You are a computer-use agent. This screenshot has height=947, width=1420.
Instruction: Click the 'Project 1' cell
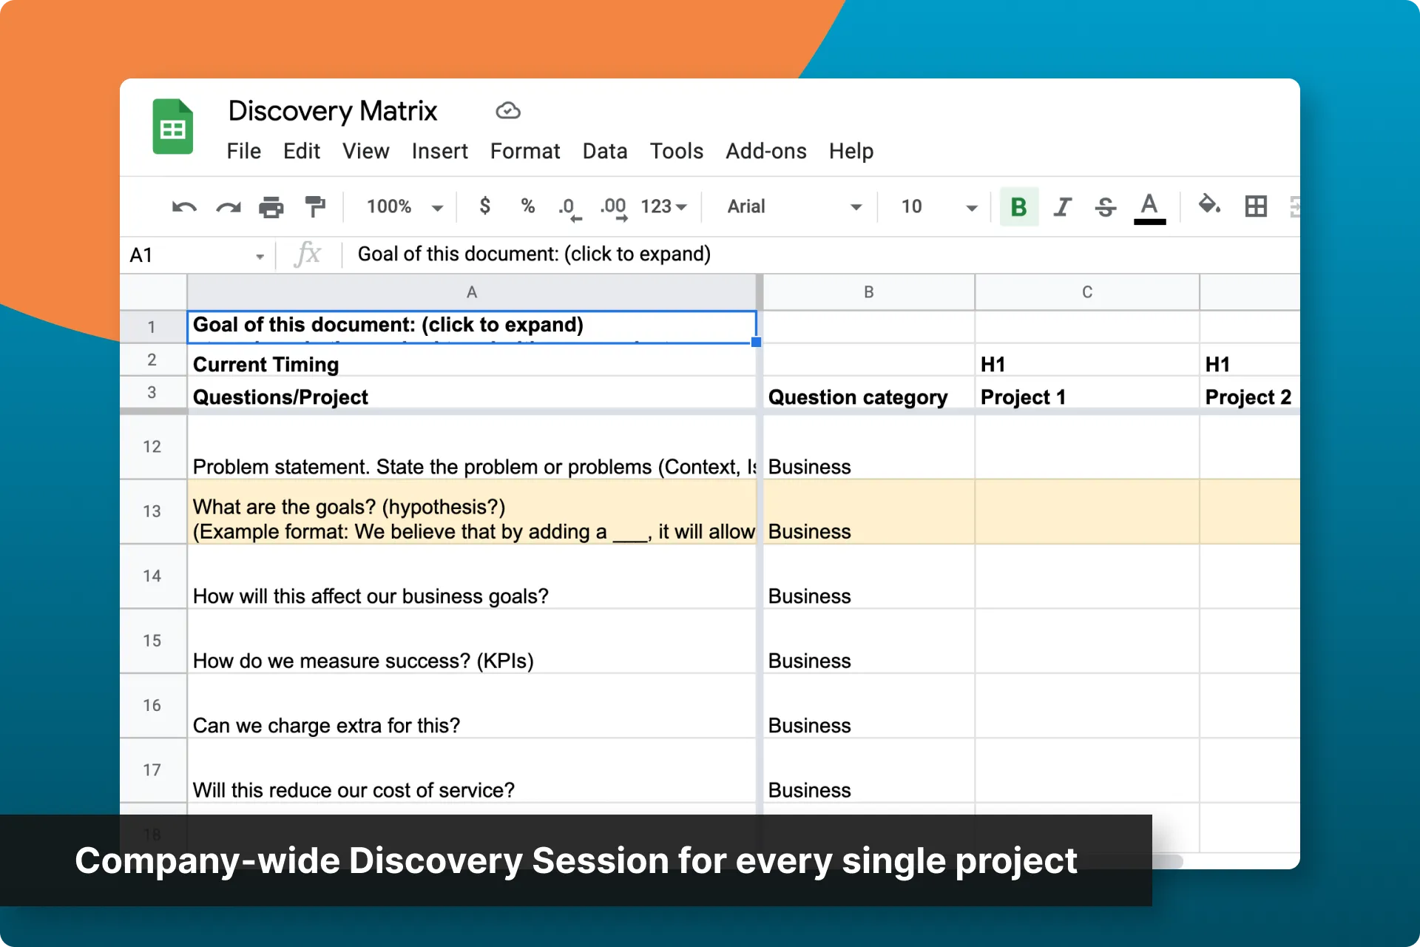[1087, 393]
